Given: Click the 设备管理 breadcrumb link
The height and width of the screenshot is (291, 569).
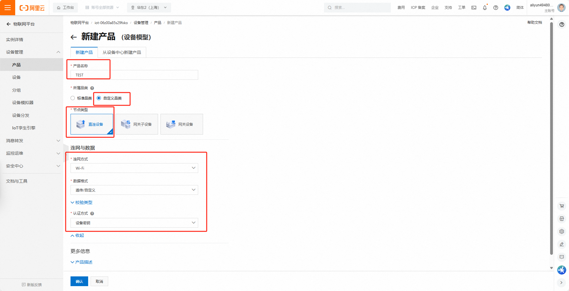Looking at the screenshot, I should [x=141, y=23].
